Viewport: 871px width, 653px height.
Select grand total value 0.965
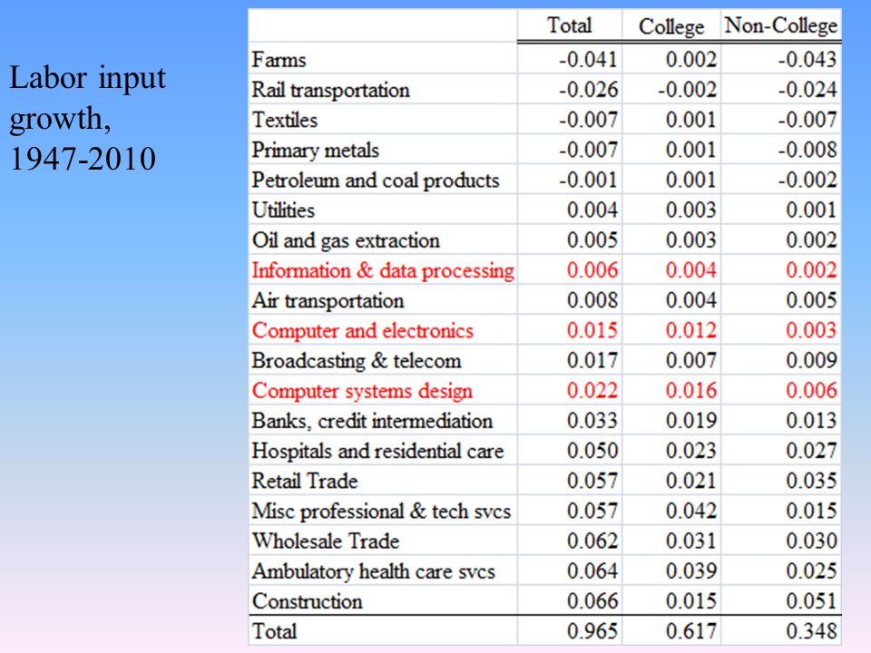tap(592, 631)
